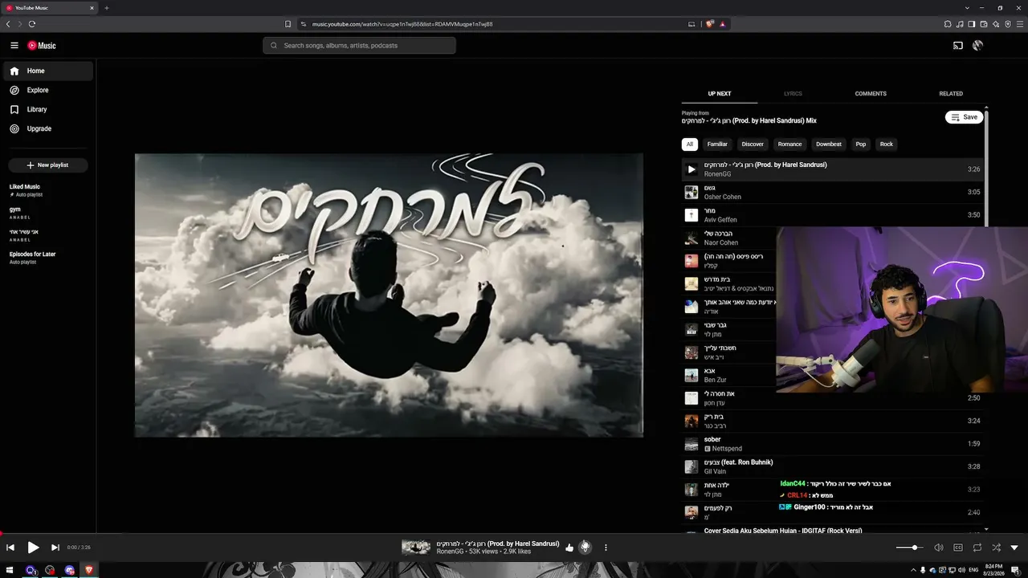The height and width of the screenshot is (578, 1028).
Task: Select the Pop filter chip
Action: click(x=861, y=144)
